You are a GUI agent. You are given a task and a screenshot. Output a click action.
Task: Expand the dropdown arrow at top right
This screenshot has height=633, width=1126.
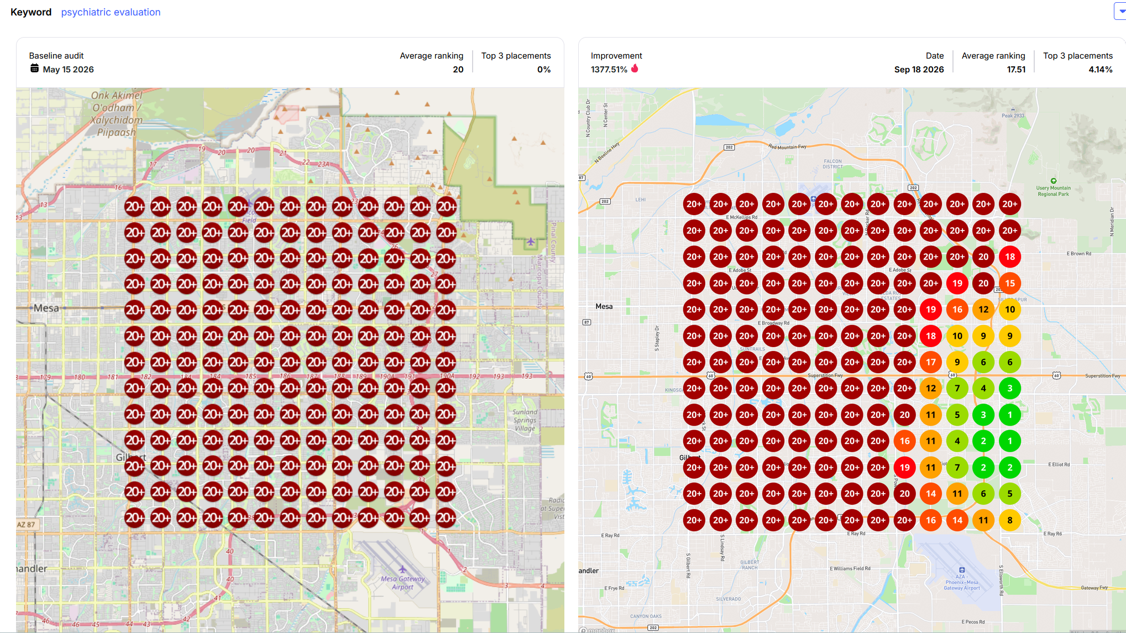point(1120,11)
